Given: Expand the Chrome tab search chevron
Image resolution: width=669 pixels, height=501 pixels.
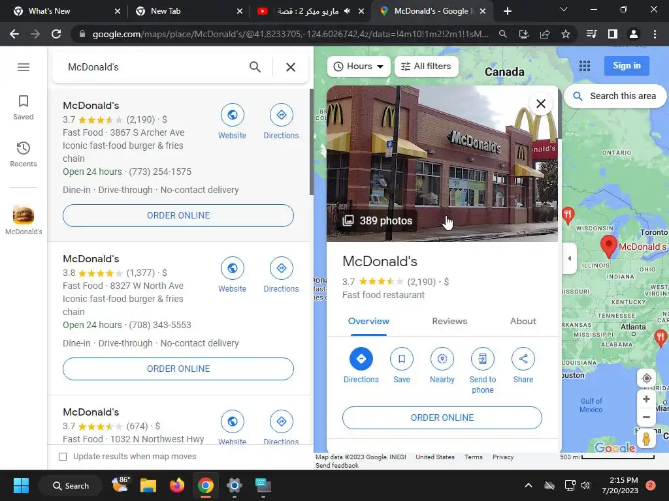Looking at the screenshot, I should tap(564, 9).
